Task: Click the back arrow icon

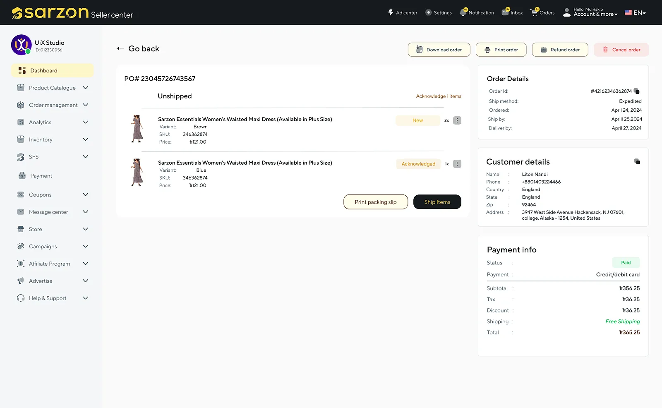Action: coord(120,48)
